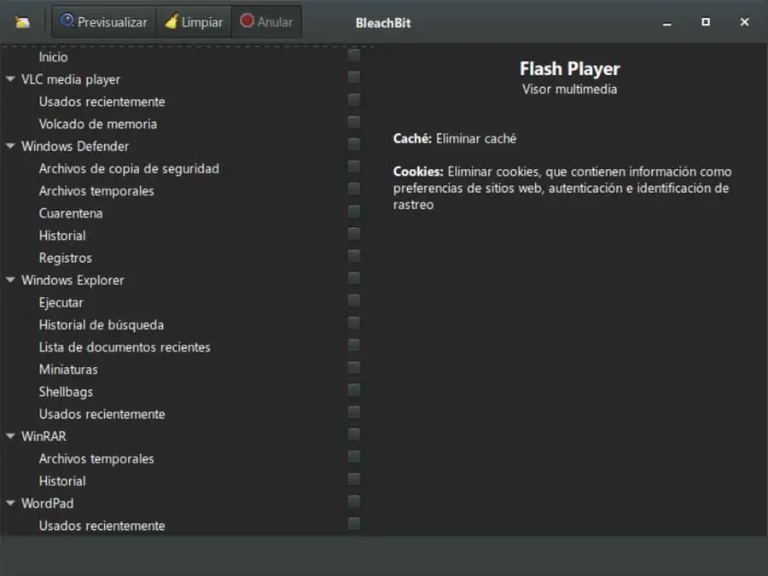Select the Miniaturas row

click(68, 369)
